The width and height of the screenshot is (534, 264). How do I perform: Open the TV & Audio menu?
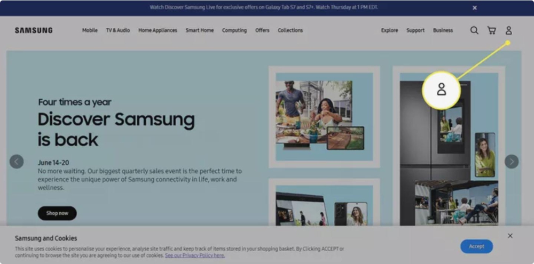click(x=117, y=30)
